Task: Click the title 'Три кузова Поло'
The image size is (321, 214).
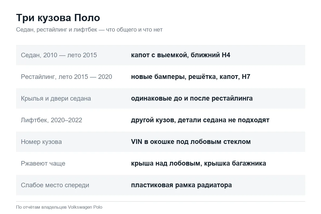Action: click(x=58, y=18)
